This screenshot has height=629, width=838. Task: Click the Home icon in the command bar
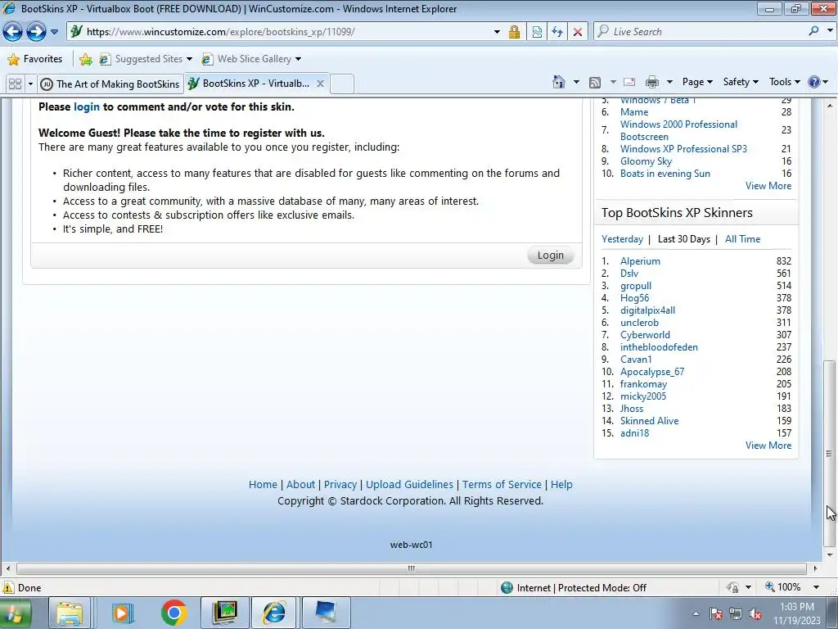[558, 82]
